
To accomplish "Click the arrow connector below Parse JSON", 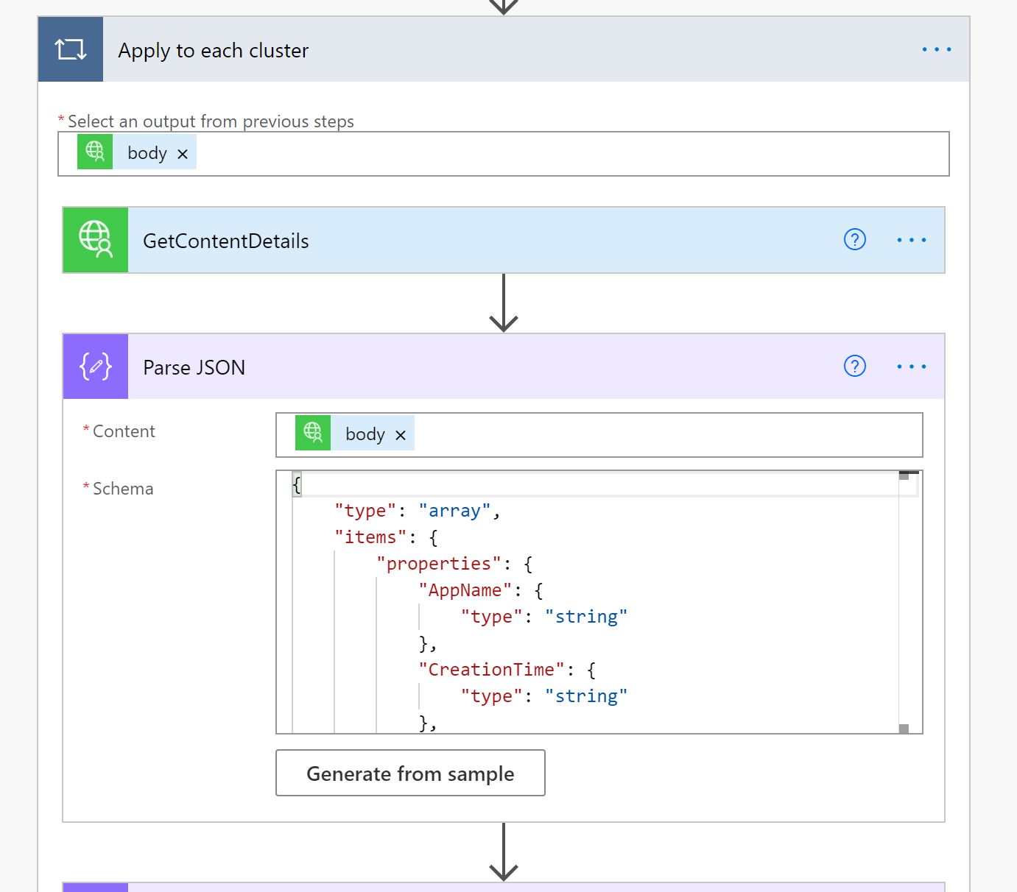I will [x=504, y=854].
